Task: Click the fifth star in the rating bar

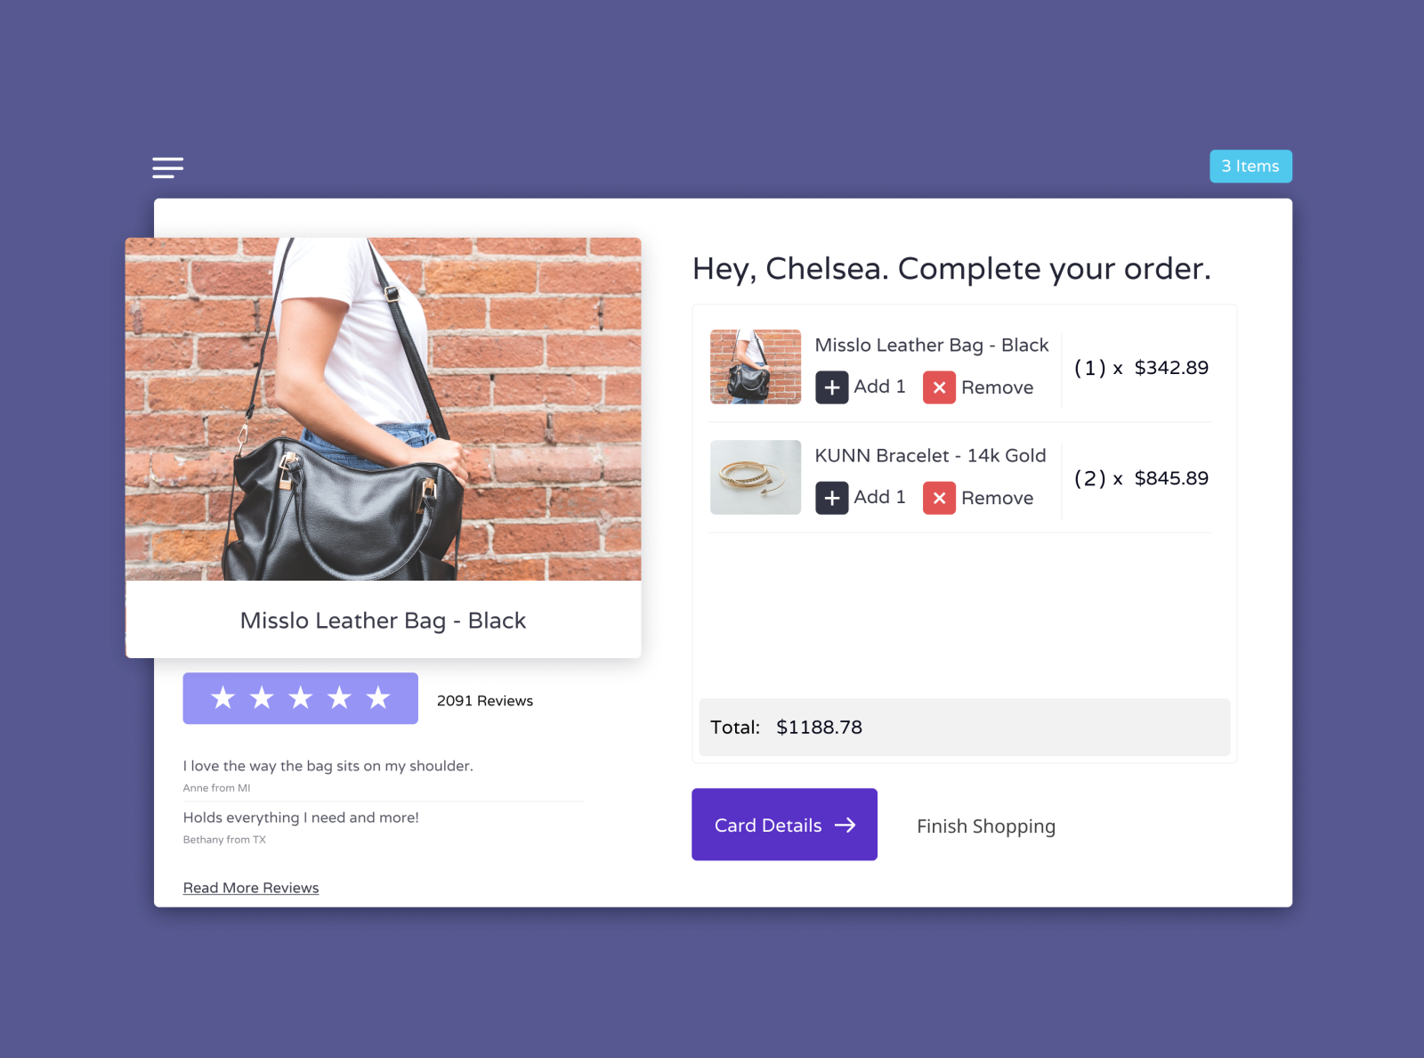Action: (378, 697)
